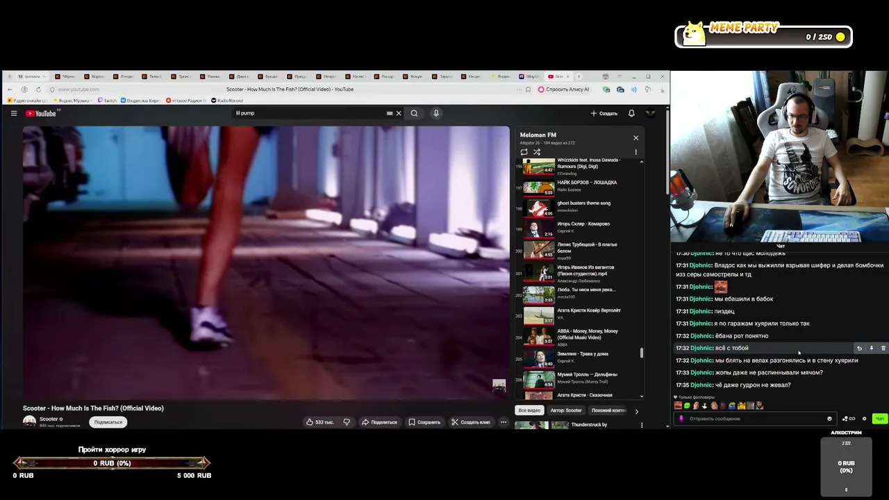Start voice search with microphone icon
The width and height of the screenshot is (889, 500).
pyautogui.click(x=436, y=113)
